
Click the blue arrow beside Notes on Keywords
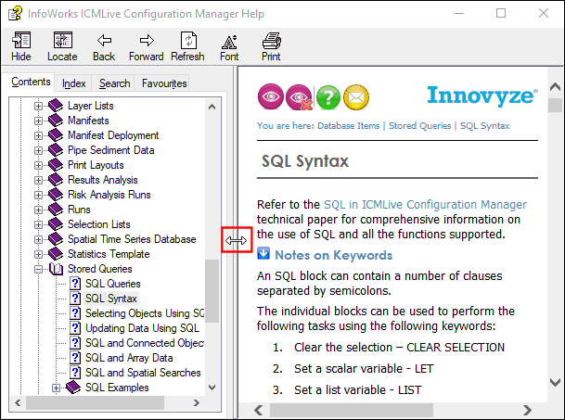[263, 253]
